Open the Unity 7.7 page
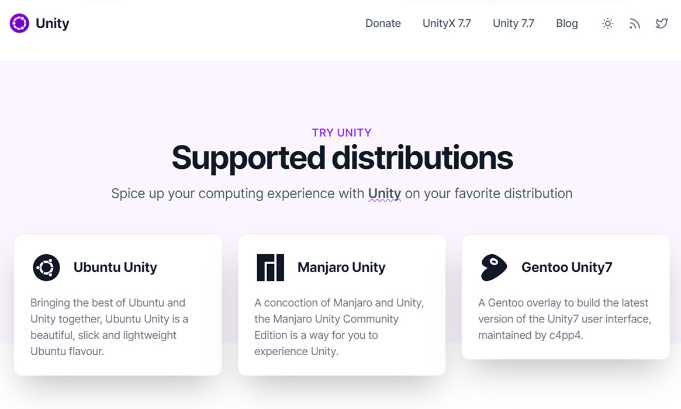Viewport: 681px width, 409px height. tap(513, 23)
